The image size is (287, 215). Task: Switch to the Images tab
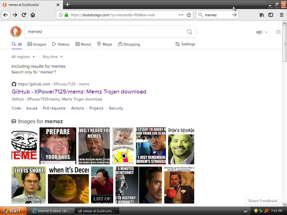click(x=37, y=44)
